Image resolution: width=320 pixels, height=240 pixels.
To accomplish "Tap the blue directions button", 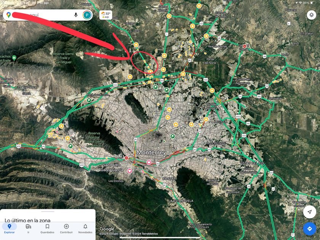I will point(310,229).
